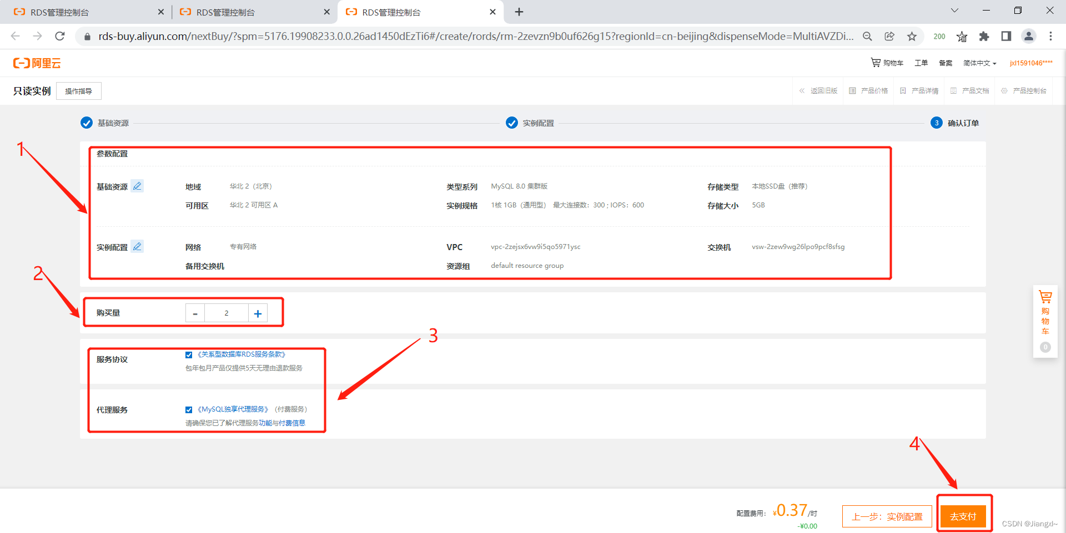Click the VPC value vpc-2zejsx6vw9i5qo5971ysc
Screen dimensions: 1066x533
pos(536,247)
